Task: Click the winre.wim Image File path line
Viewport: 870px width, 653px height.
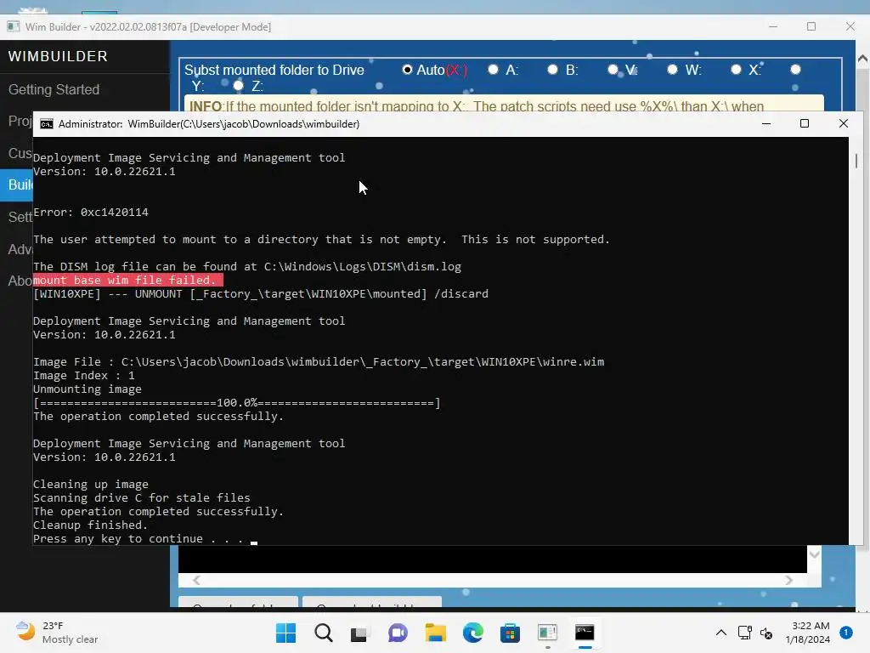Action: click(319, 361)
